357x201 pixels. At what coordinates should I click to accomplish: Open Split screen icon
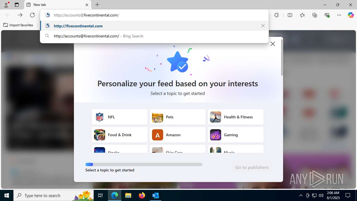coord(290,15)
